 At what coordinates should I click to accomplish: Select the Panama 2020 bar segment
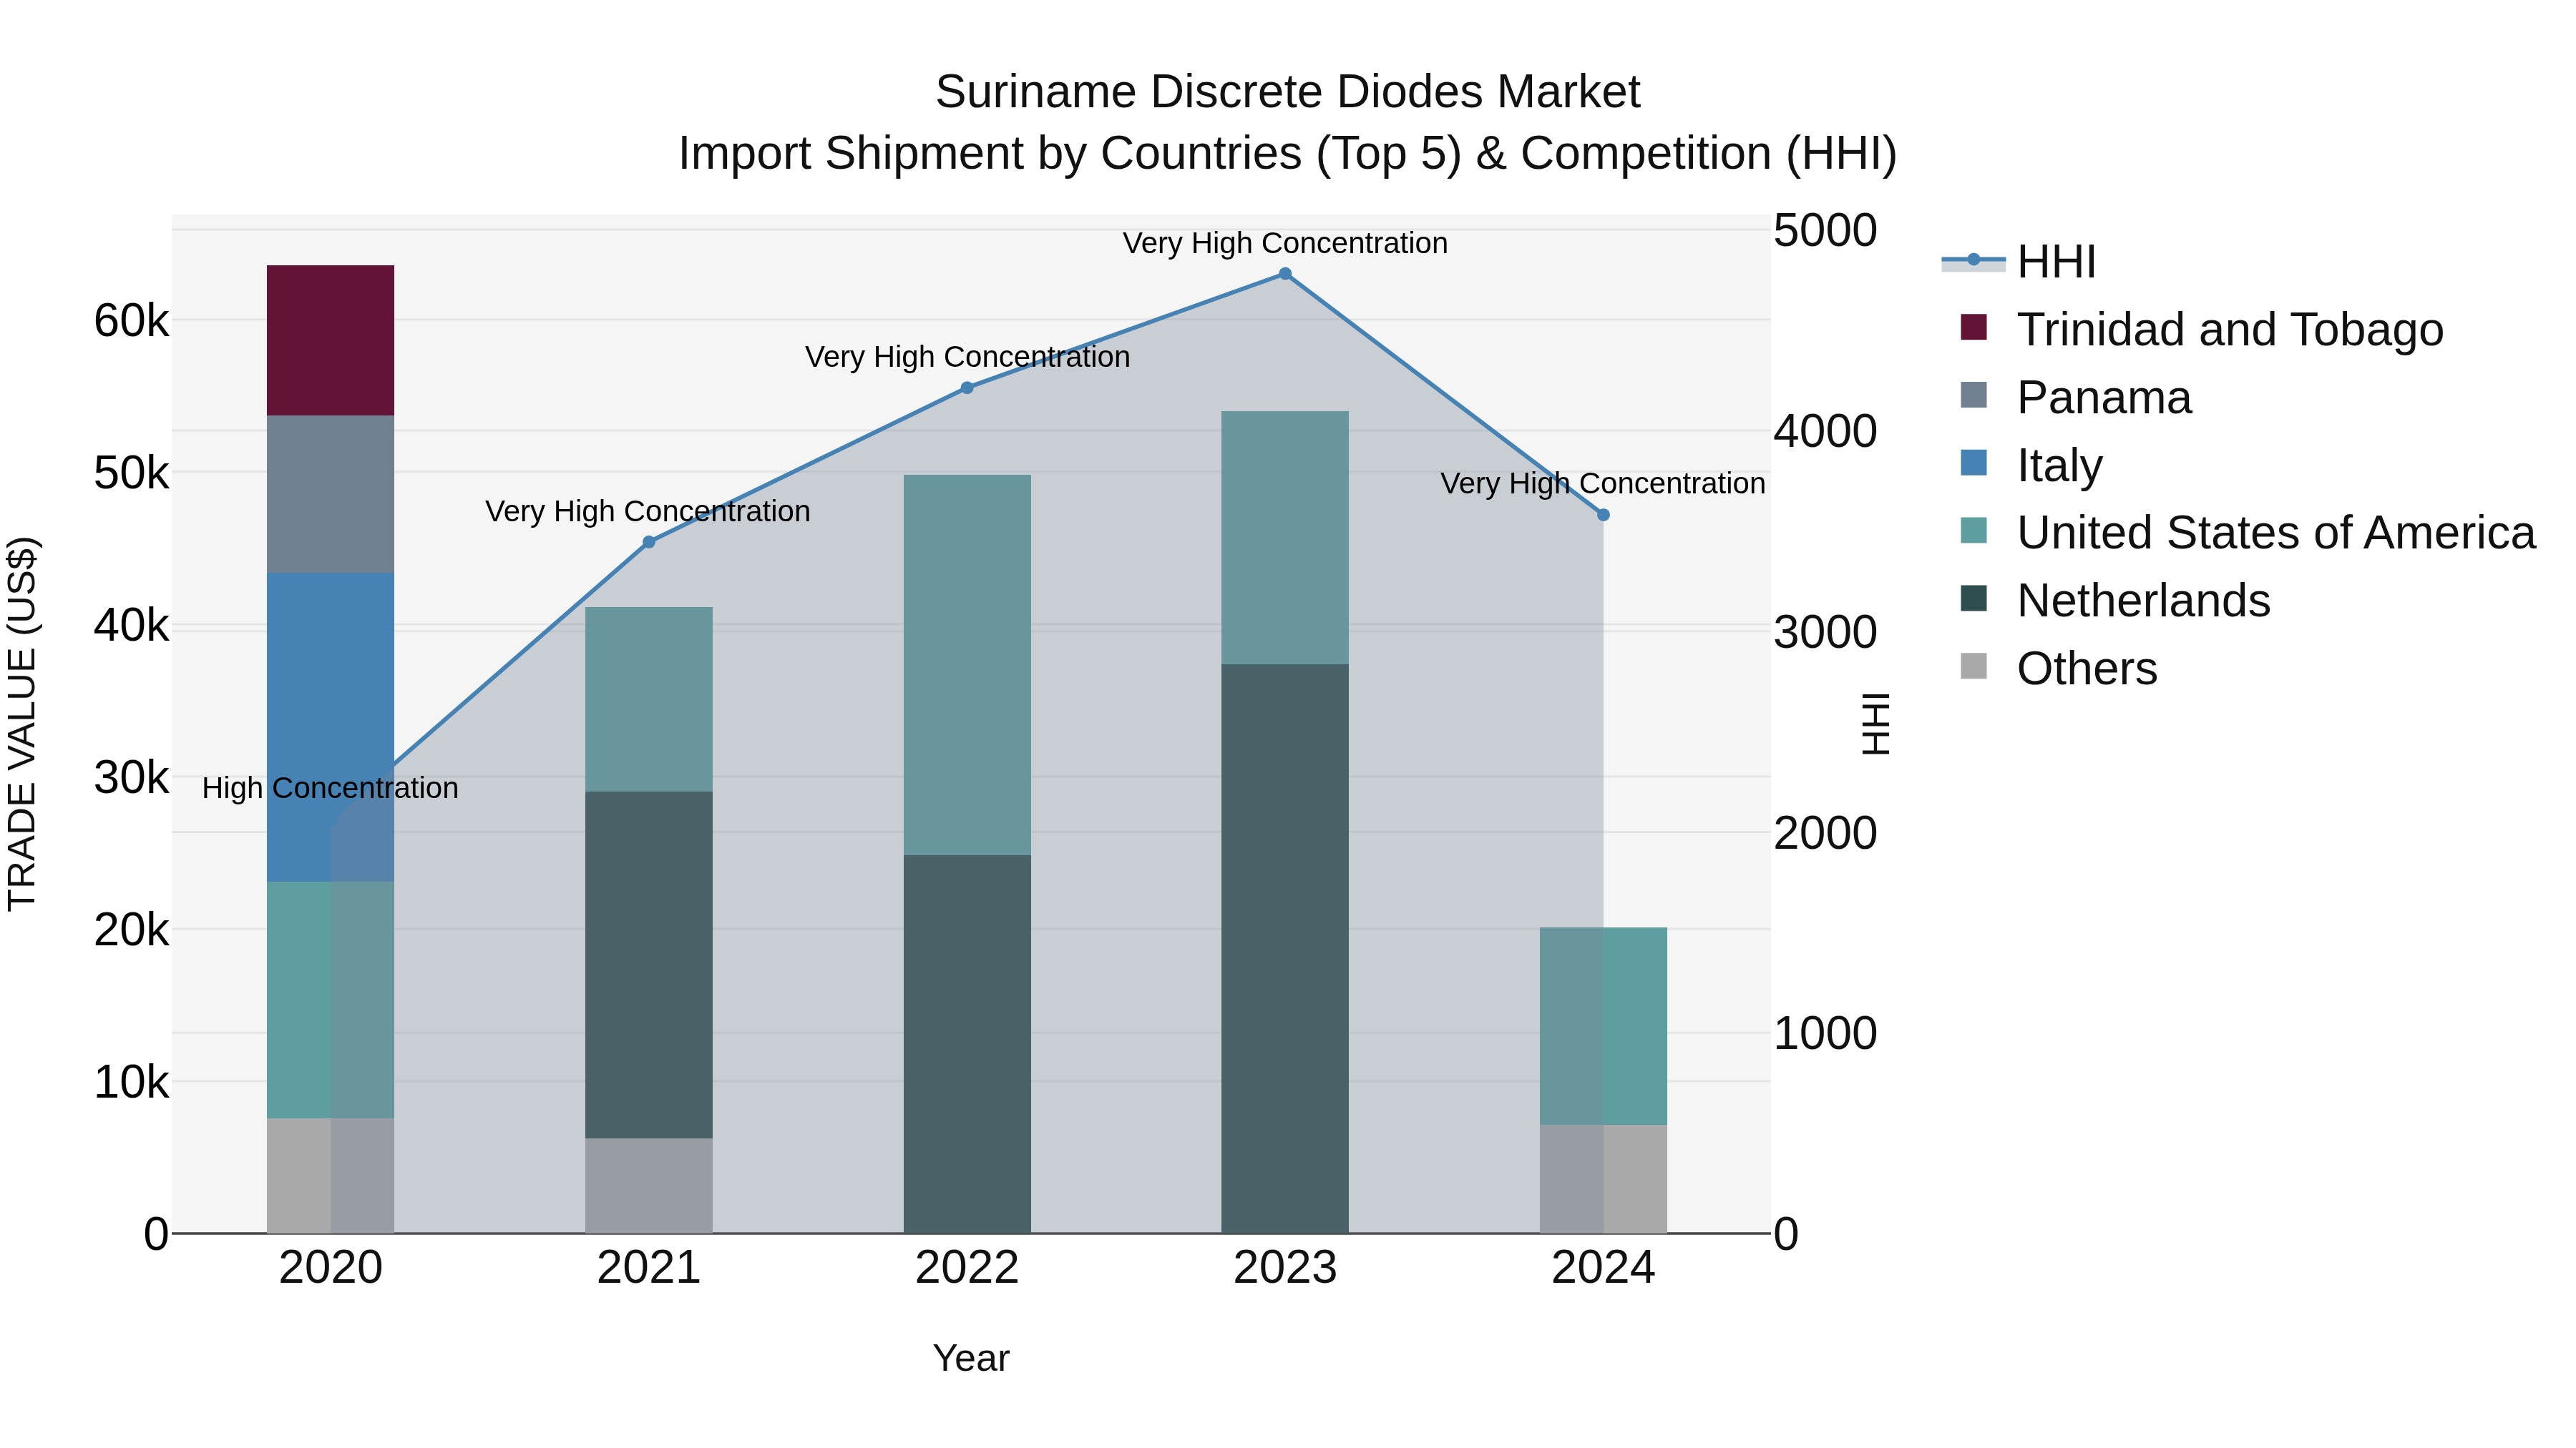(x=331, y=495)
